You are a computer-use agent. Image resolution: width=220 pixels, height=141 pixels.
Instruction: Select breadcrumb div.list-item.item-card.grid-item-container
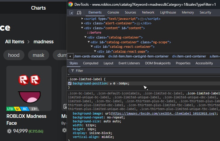click(138, 56)
